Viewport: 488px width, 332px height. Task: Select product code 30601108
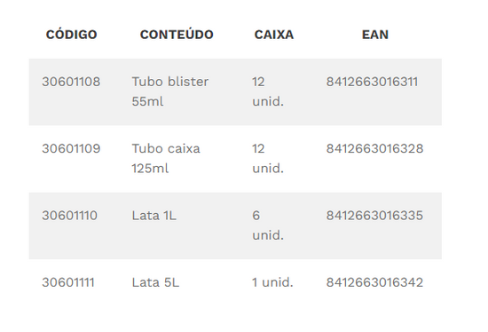click(71, 82)
